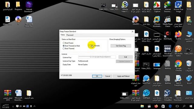Open VMware Workstation desktop icon
Screen dimensions: 194x109
157,21
